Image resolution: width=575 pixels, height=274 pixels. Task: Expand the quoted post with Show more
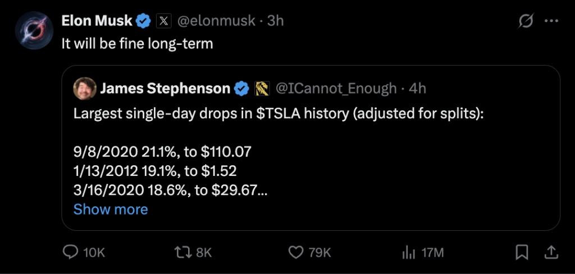(x=111, y=209)
